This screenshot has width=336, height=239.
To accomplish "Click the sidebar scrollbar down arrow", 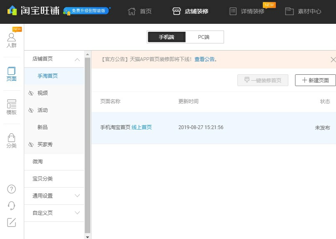I will point(87,236).
